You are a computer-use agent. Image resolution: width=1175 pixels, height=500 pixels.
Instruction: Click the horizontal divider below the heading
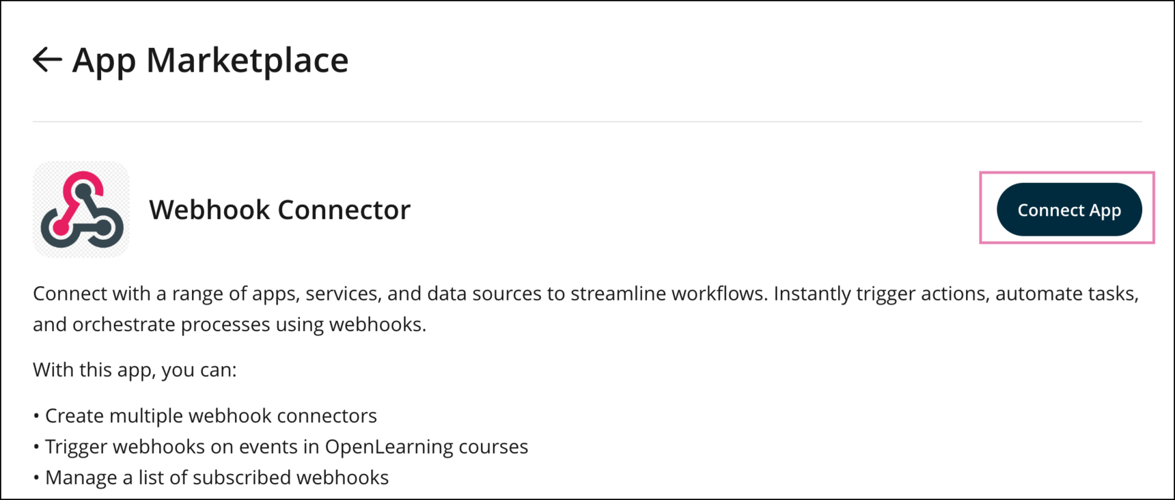(x=587, y=122)
